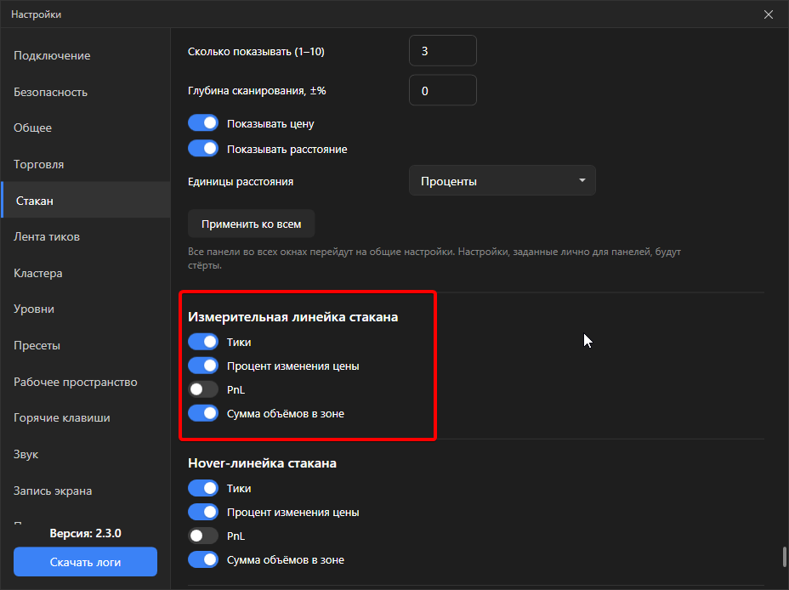Toggle Сумма объёмов в зоне under Hover-линейка

pyautogui.click(x=203, y=560)
